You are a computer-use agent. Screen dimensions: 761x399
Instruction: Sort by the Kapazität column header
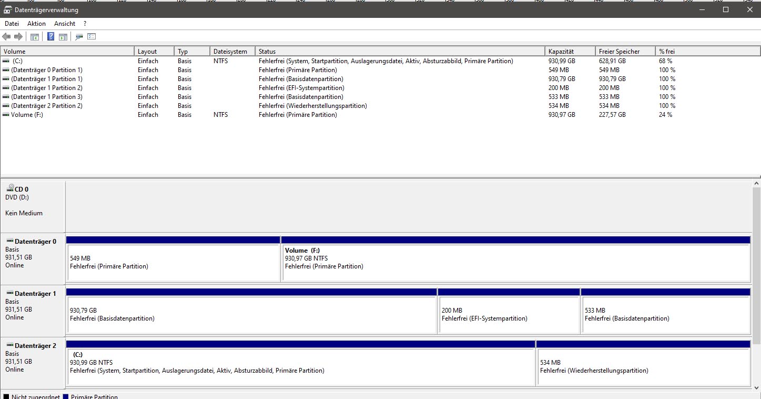tap(570, 52)
